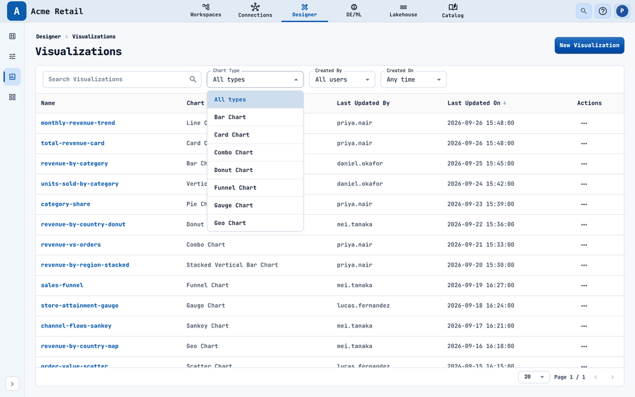Open actions menu for revenue-by-country-map
Viewport: 635px width, 397px height.
tap(583, 346)
